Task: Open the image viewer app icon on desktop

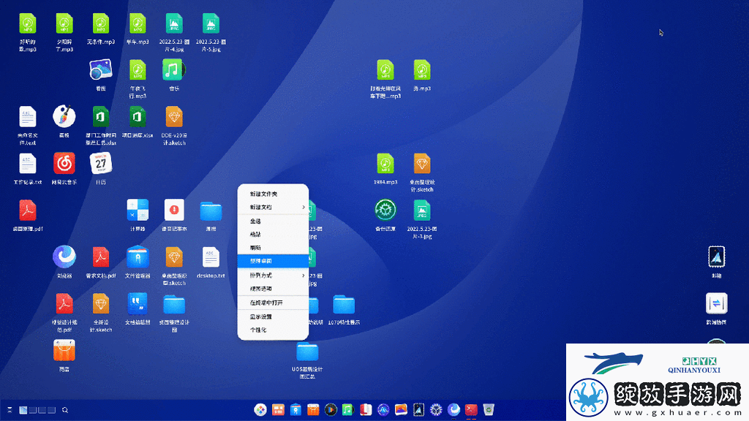Action: [x=101, y=70]
